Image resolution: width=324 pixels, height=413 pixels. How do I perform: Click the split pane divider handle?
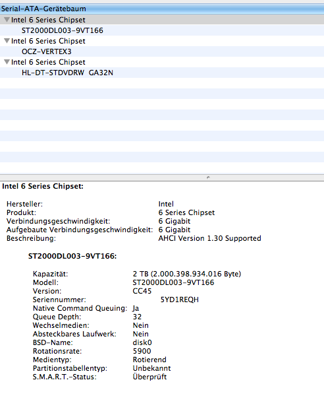(x=208, y=177)
